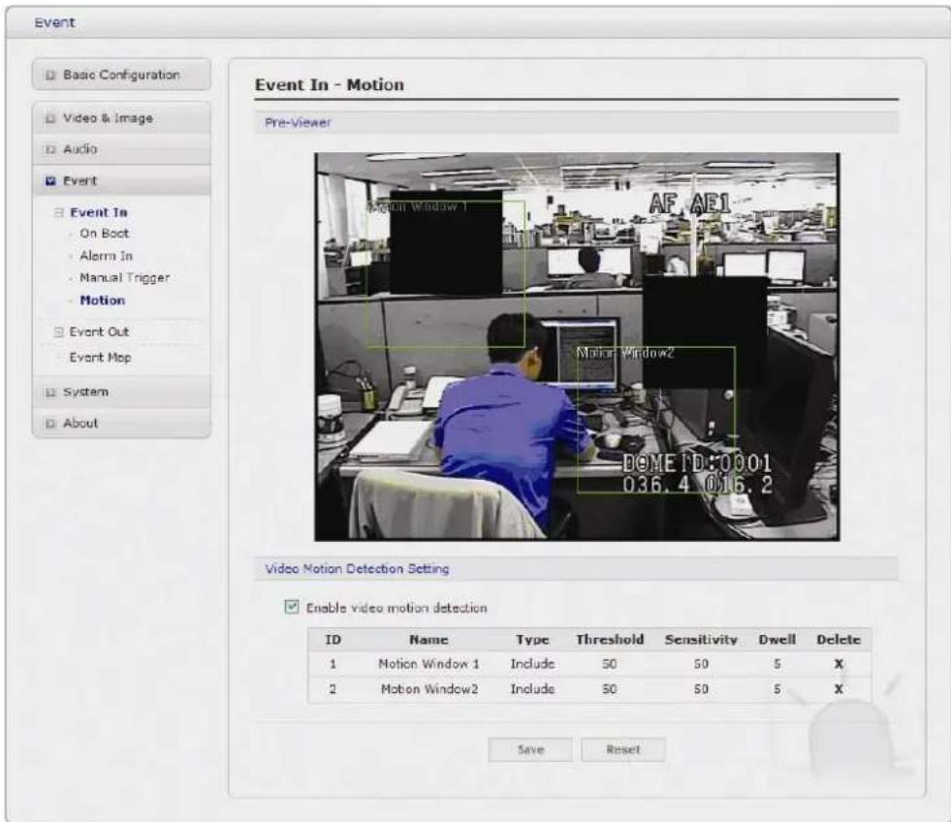Toggle Enable video motion detection checkbox
Image resolution: width=951 pixels, height=822 pixels.
coord(292,607)
